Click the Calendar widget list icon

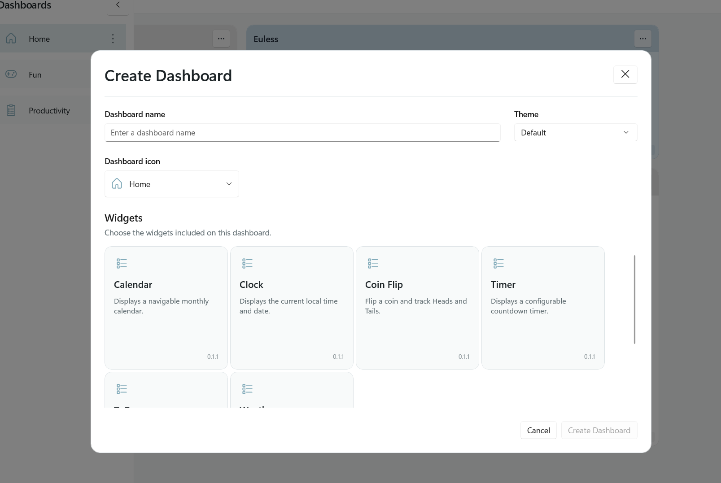(122, 263)
